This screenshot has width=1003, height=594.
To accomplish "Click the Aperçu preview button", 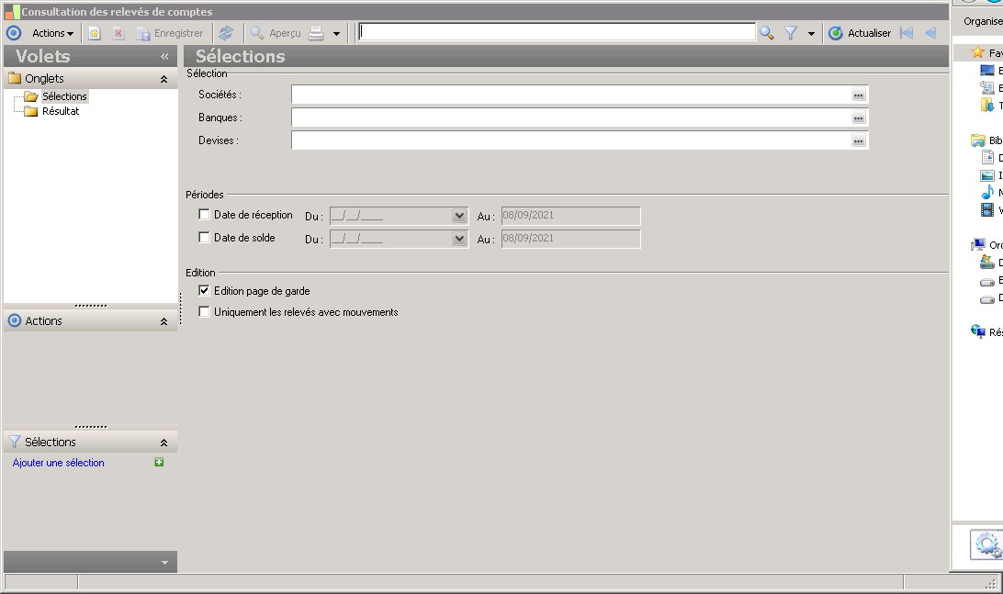I will (276, 33).
